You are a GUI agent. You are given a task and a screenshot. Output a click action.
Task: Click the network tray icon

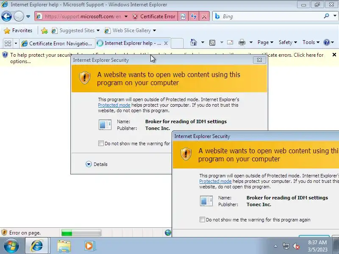click(x=286, y=246)
